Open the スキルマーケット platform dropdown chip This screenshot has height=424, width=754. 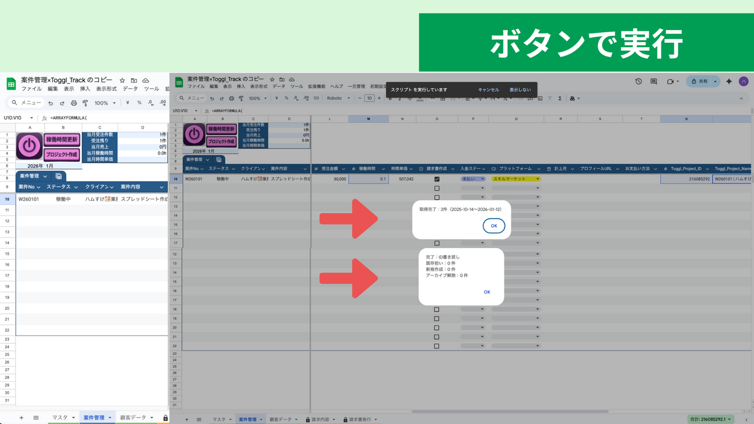[x=516, y=179]
